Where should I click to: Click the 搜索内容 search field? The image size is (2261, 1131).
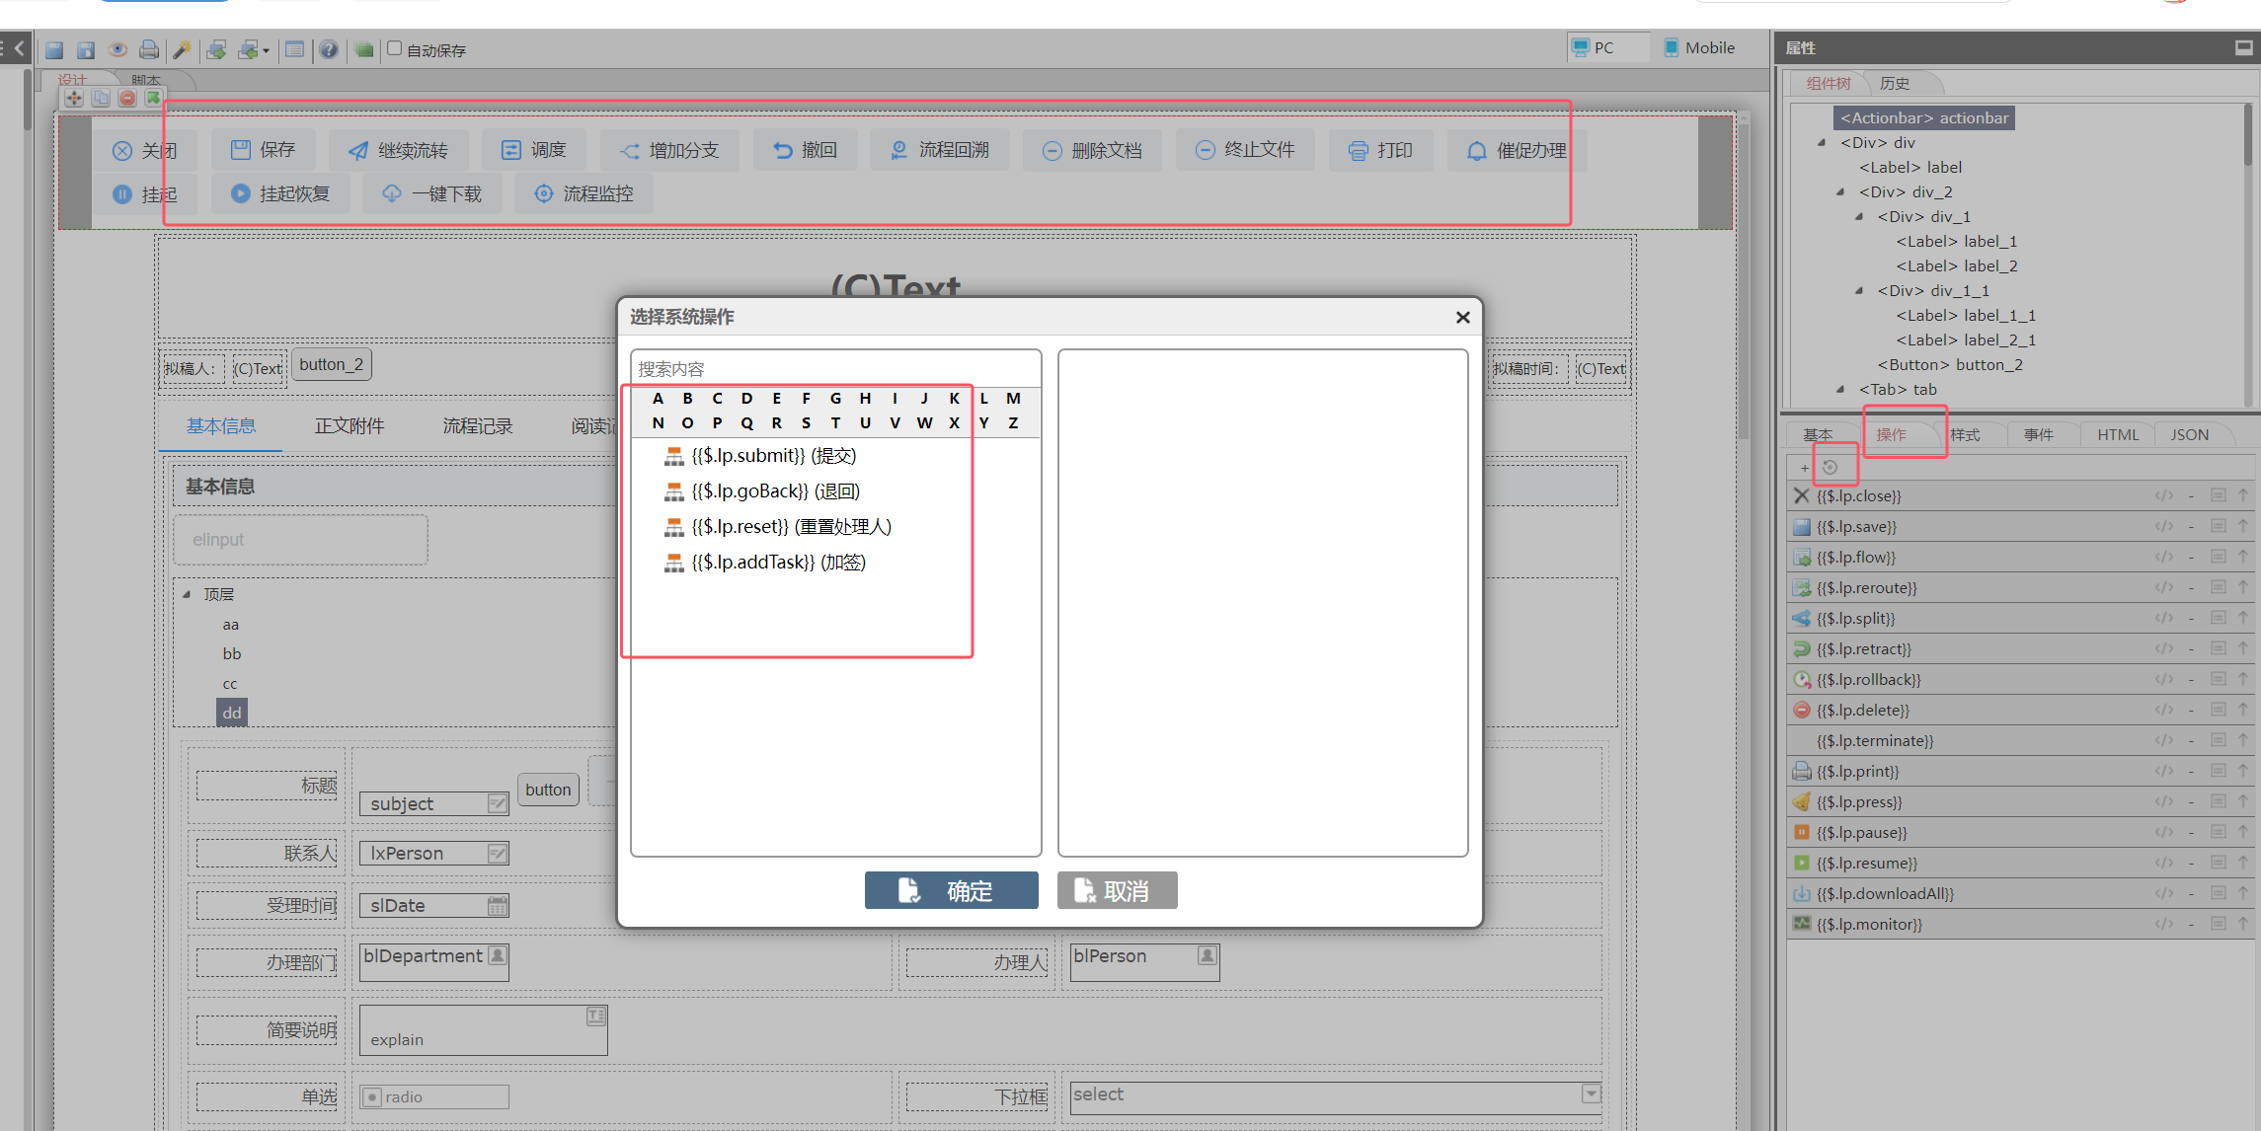click(834, 369)
